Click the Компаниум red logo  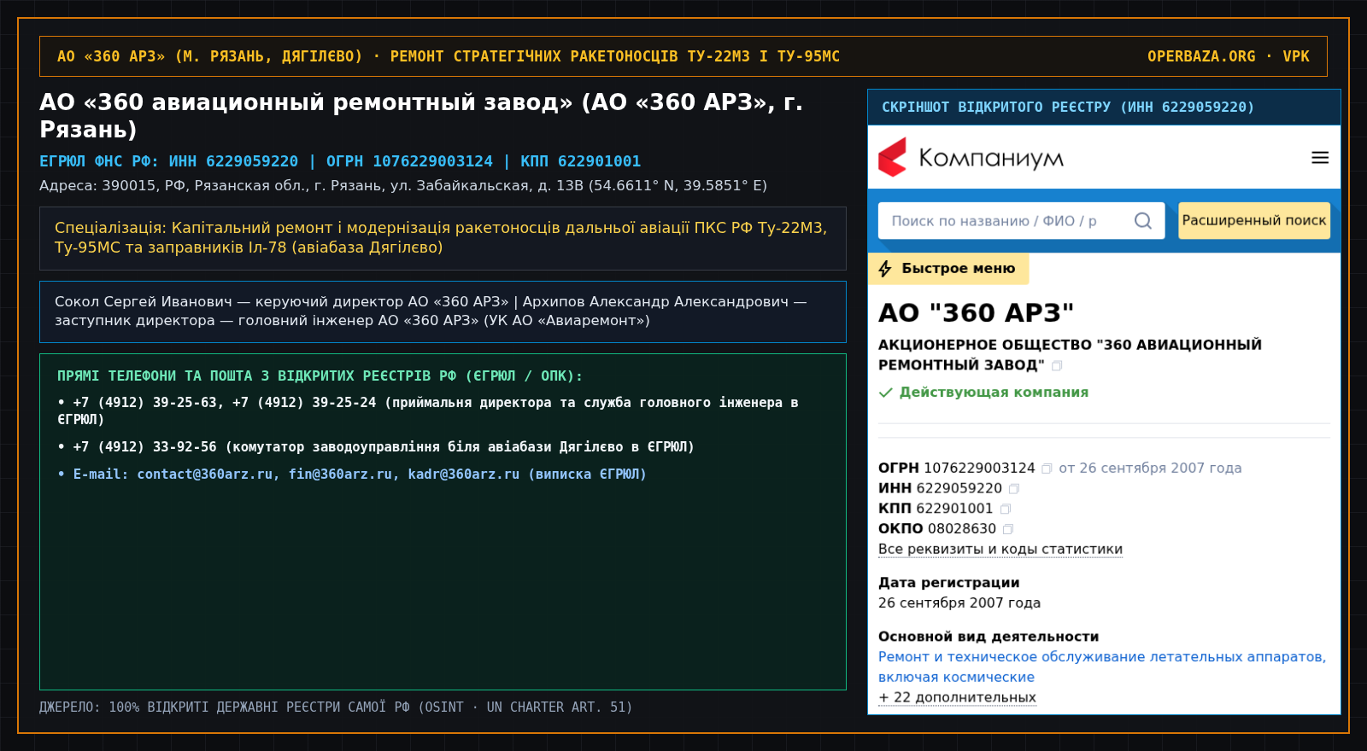coord(892,158)
